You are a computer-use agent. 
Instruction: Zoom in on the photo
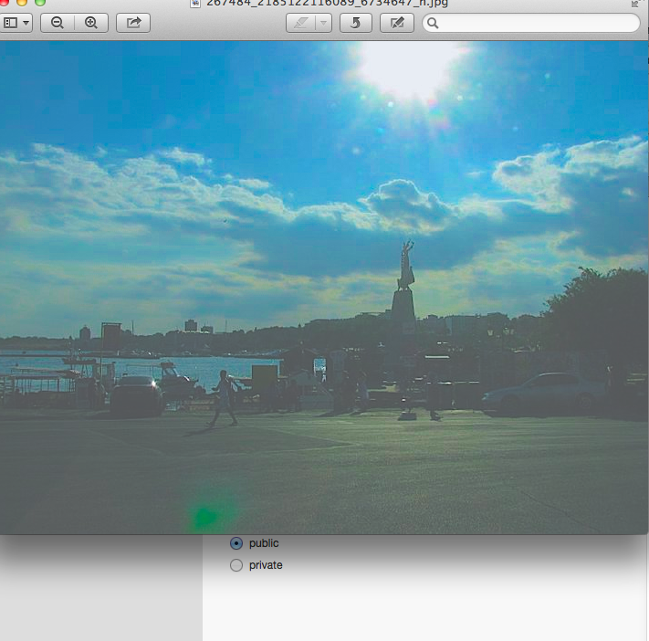pyautogui.click(x=91, y=23)
